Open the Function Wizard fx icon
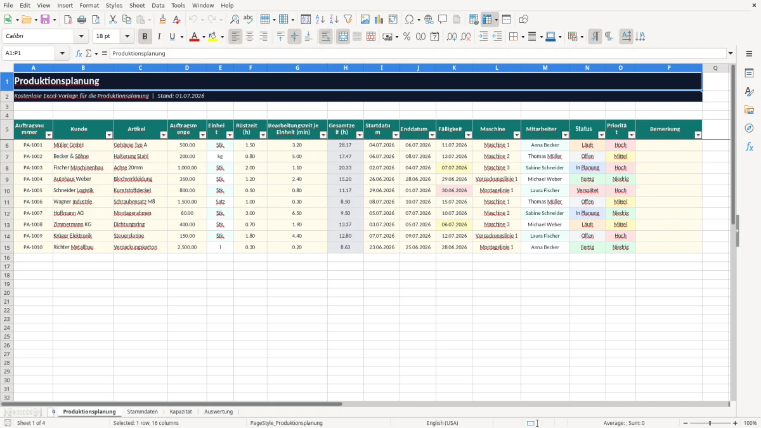This screenshot has width=761, height=428. pos(79,54)
